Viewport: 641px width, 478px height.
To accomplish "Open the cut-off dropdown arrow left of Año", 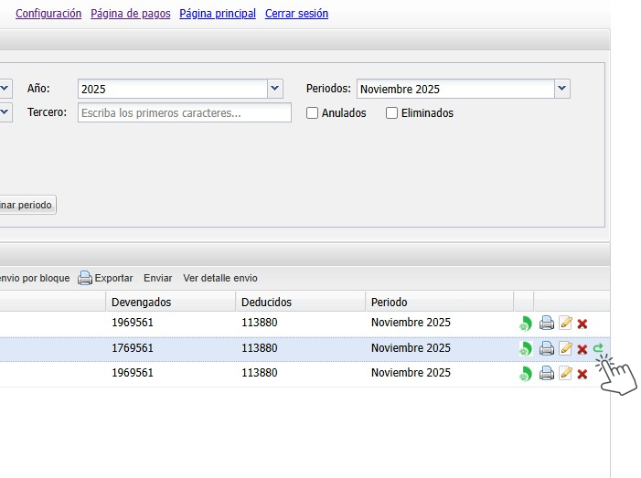I will (5, 89).
